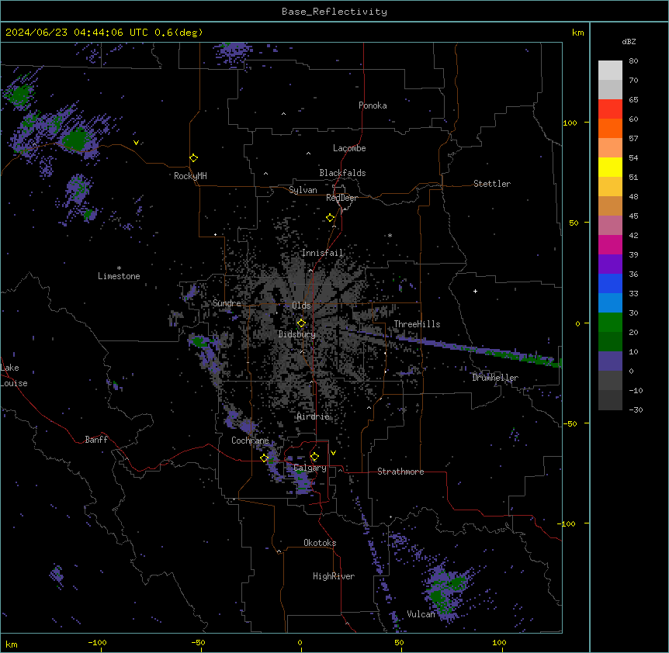
Task: Click the yellow diamond marker beside RockyMH
Action: click(194, 158)
